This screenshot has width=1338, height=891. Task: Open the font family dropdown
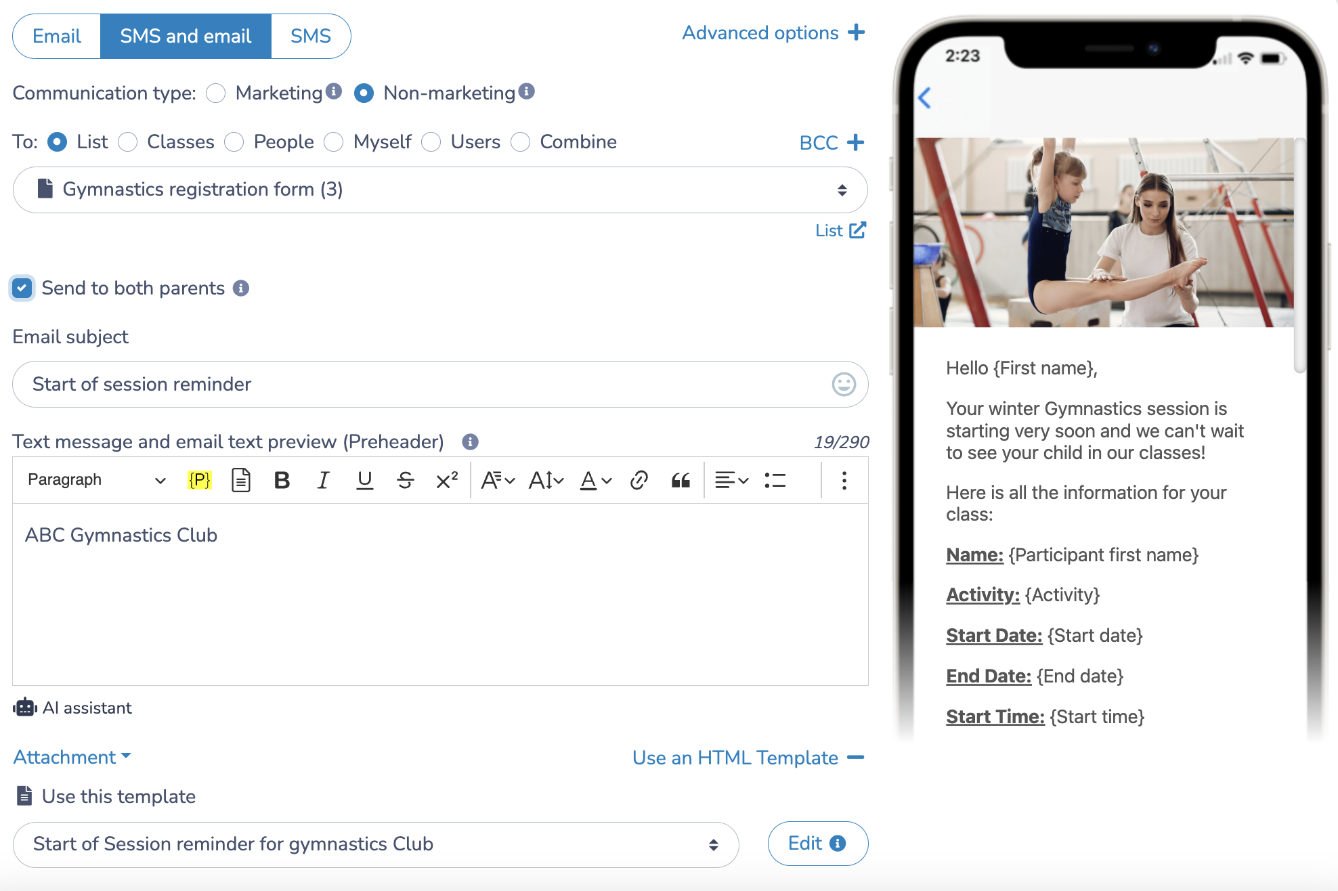498,480
